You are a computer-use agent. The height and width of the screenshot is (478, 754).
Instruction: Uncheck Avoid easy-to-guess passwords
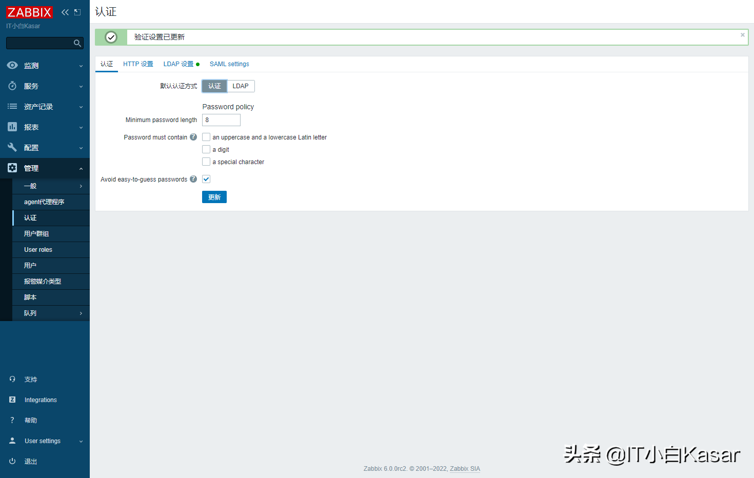206,179
